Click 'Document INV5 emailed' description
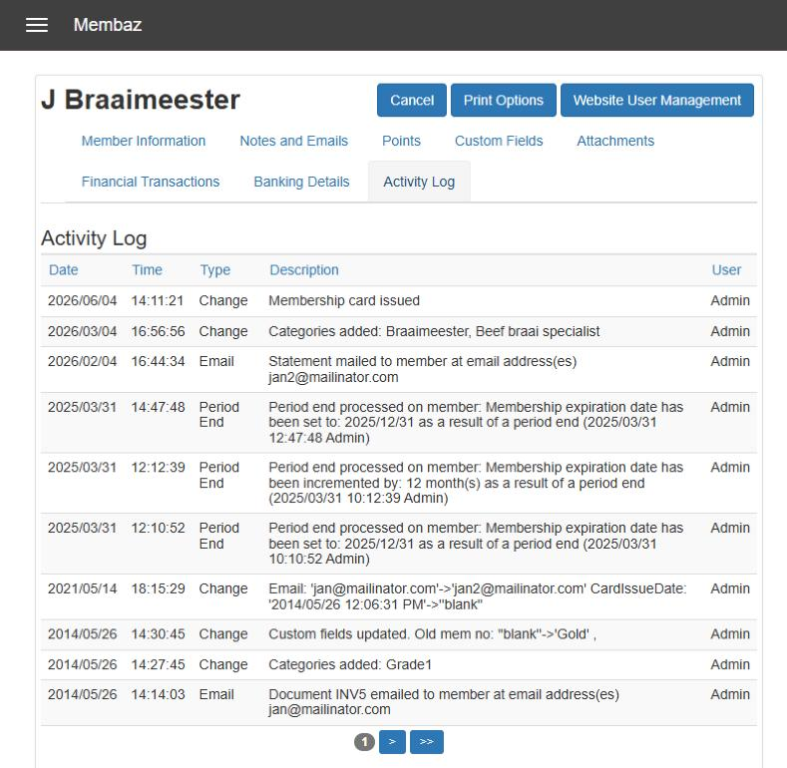 tap(444, 702)
